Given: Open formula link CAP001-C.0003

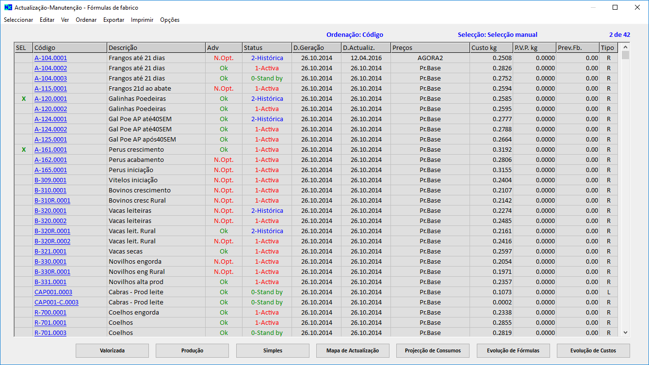Looking at the screenshot, I should coord(56,302).
